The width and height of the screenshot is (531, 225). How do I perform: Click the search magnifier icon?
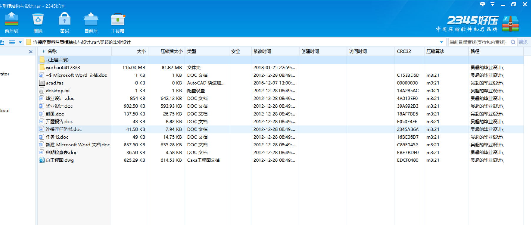click(513, 42)
